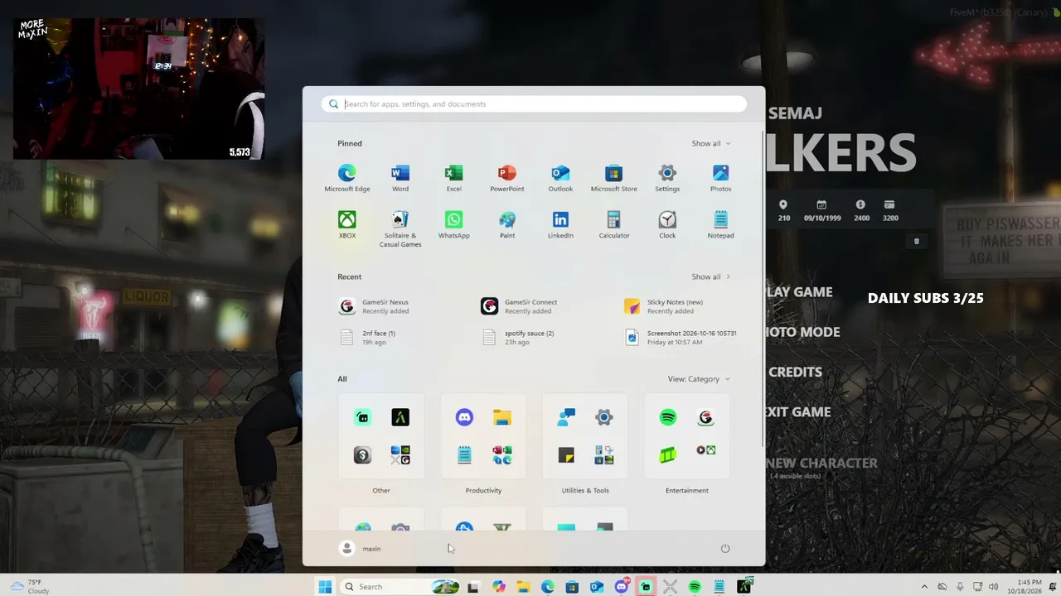The width and height of the screenshot is (1061, 596).
Task: Open the maxin user account menu
Action: (361, 548)
